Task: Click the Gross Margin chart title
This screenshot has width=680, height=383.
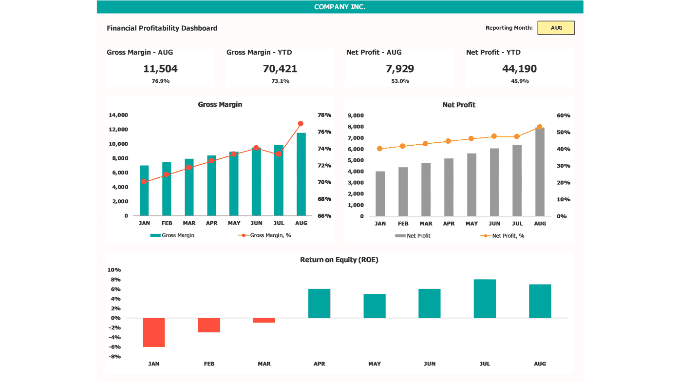Action: tap(220, 104)
